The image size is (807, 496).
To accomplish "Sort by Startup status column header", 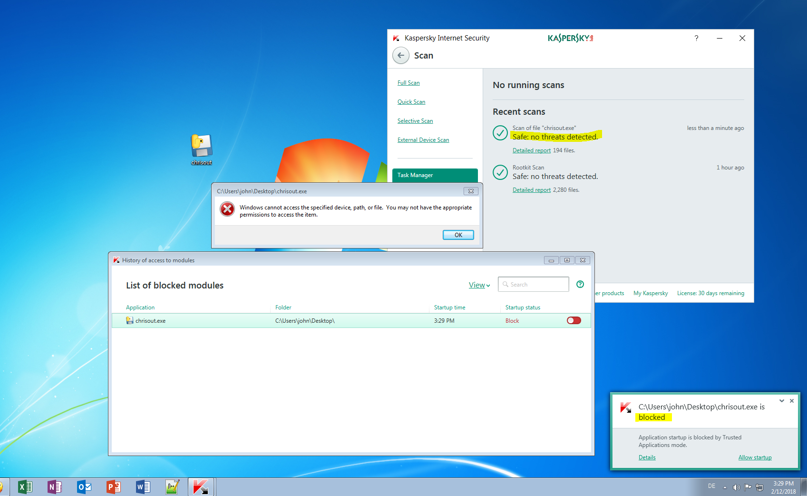I will click(x=523, y=308).
